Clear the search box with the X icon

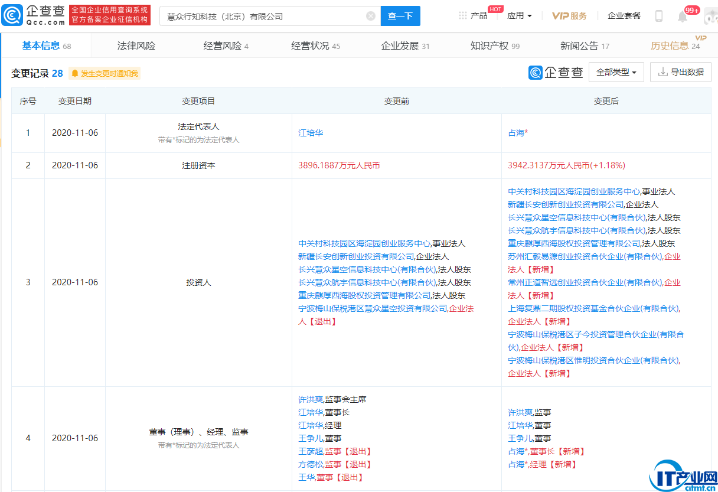pos(371,16)
